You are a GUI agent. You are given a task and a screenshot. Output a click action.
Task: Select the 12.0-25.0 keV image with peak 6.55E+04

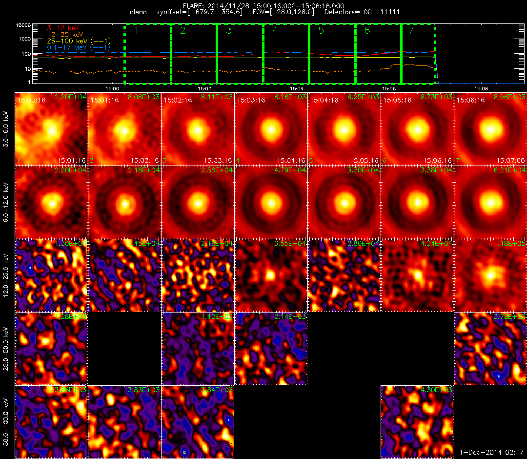tap(271, 276)
